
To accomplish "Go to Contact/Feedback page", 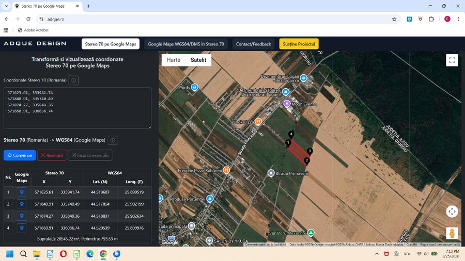I will [x=253, y=44].
